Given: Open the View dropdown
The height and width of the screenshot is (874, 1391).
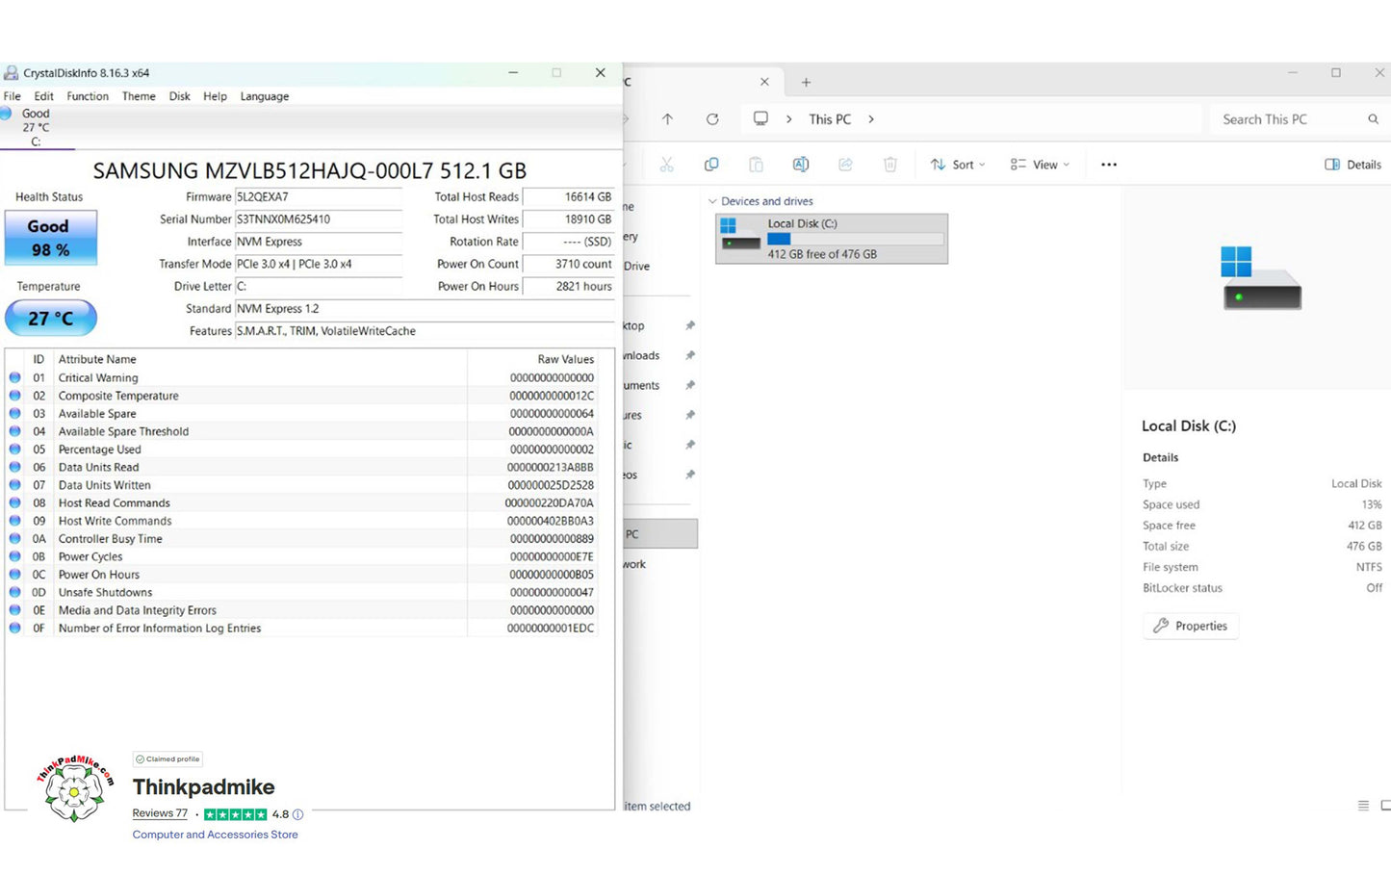Looking at the screenshot, I should point(1040,165).
